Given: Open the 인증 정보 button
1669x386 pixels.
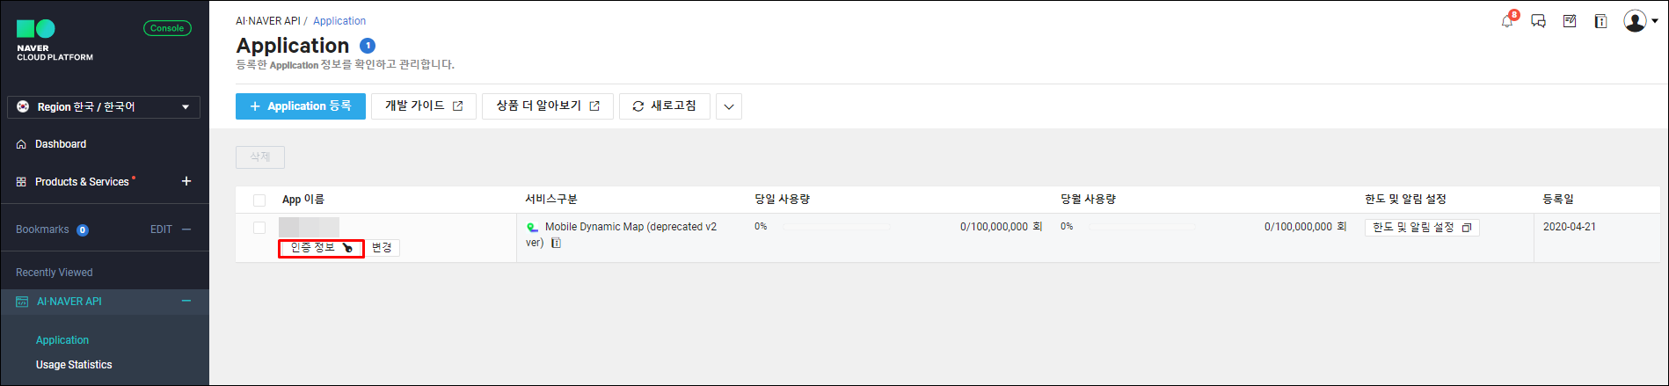Looking at the screenshot, I should [321, 248].
